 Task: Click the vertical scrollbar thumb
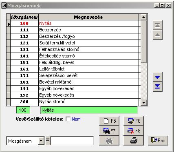(x=144, y=42)
